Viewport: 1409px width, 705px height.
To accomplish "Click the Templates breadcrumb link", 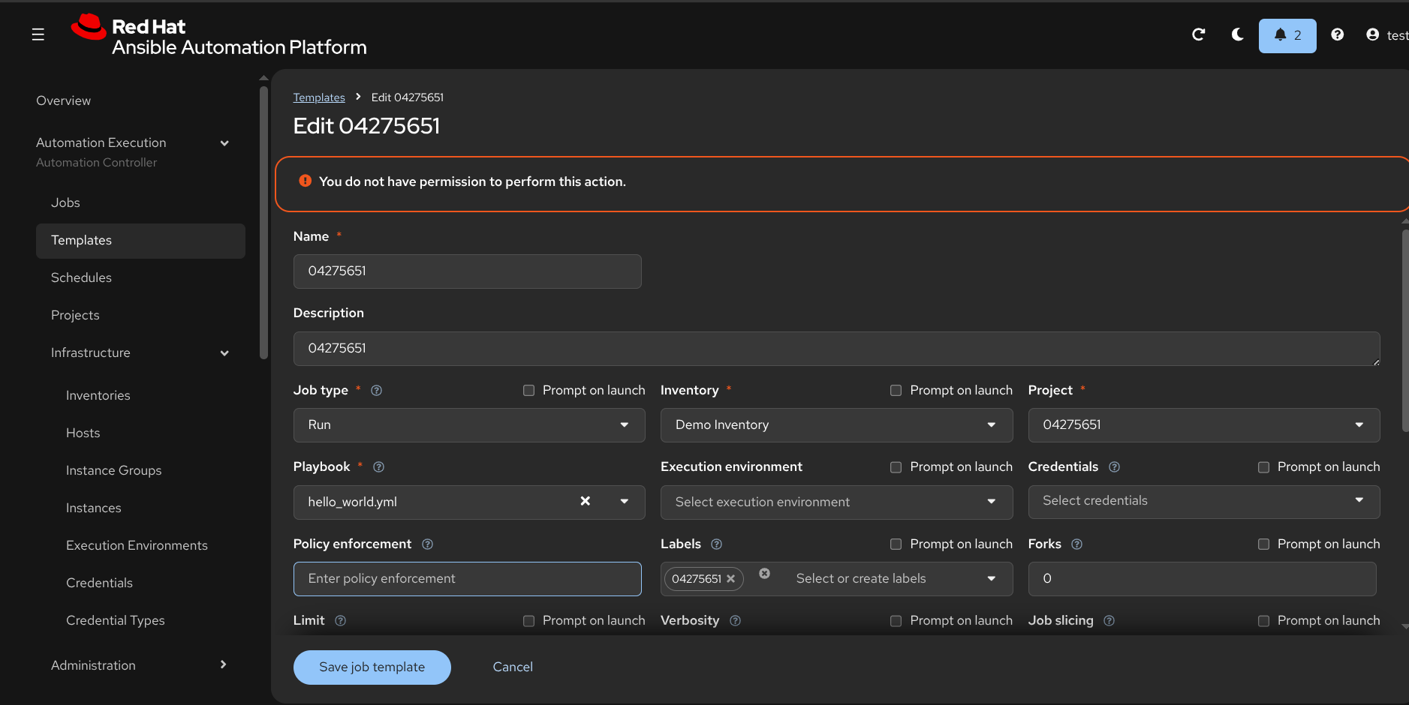I will 319,97.
